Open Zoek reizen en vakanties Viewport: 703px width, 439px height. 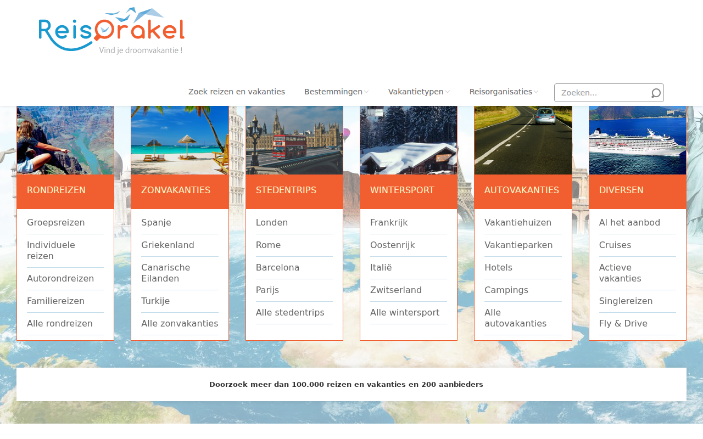point(237,92)
